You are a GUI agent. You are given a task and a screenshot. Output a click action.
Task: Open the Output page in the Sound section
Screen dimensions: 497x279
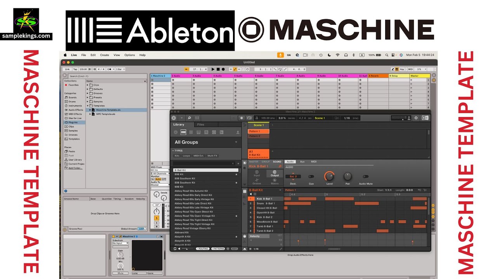coord(275,173)
